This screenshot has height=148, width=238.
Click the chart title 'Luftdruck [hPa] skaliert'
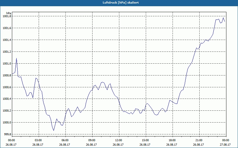pos(120,3)
